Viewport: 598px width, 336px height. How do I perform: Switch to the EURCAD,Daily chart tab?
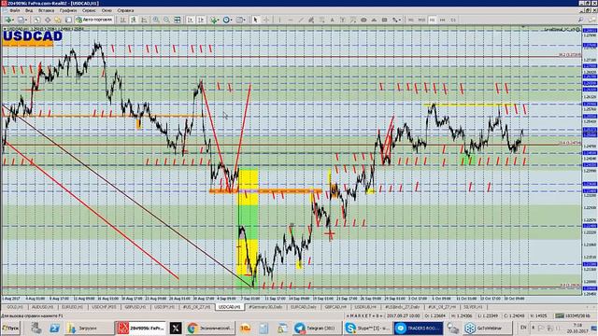click(304, 307)
